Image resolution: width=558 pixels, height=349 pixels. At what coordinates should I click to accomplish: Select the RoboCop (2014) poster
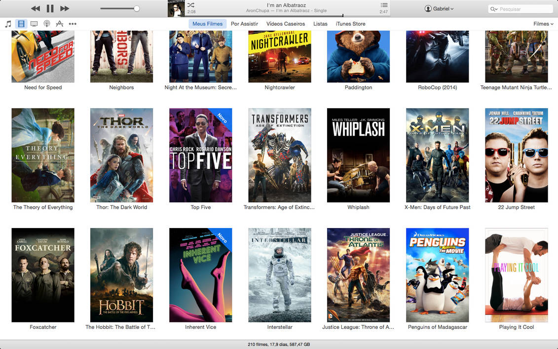[x=437, y=56]
